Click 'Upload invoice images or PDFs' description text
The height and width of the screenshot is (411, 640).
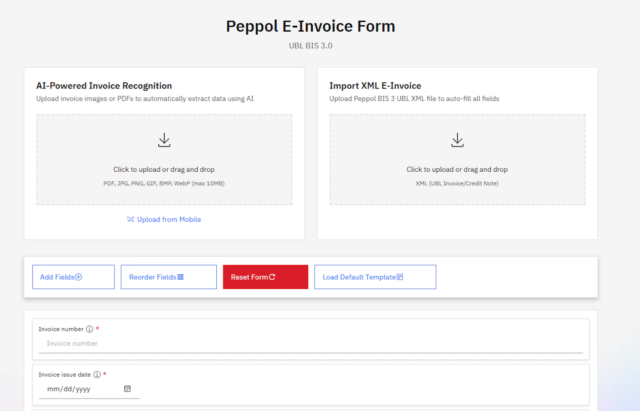click(145, 98)
